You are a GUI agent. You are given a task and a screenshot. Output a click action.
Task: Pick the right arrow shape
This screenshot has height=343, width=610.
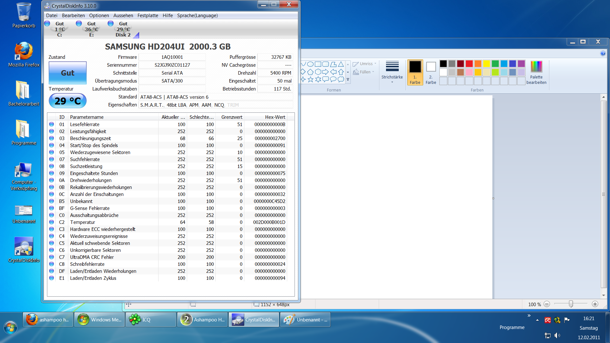click(x=325, y=72)
